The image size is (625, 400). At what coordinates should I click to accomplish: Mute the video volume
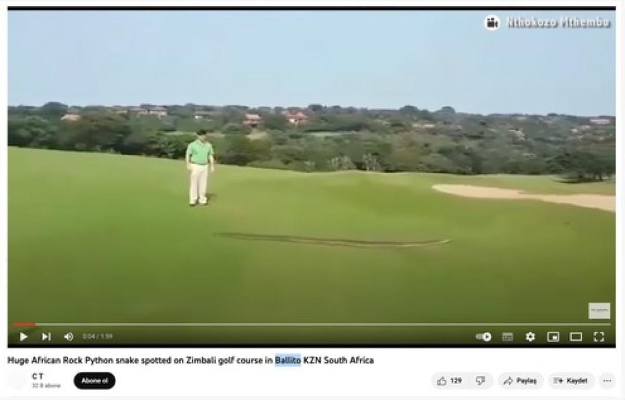tap(68, 336)
